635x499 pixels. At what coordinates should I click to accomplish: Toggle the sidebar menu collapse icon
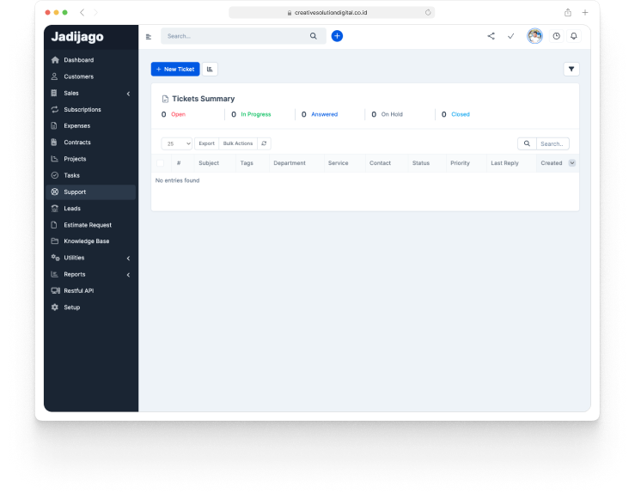(x=149, y=37)
